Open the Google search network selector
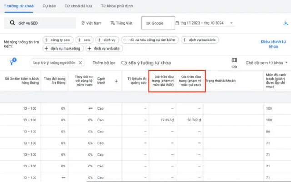Screen dimensions: 291x182 click(x=158, y=23)
